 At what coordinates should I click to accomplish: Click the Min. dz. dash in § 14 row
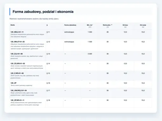(x=90, y=64)
